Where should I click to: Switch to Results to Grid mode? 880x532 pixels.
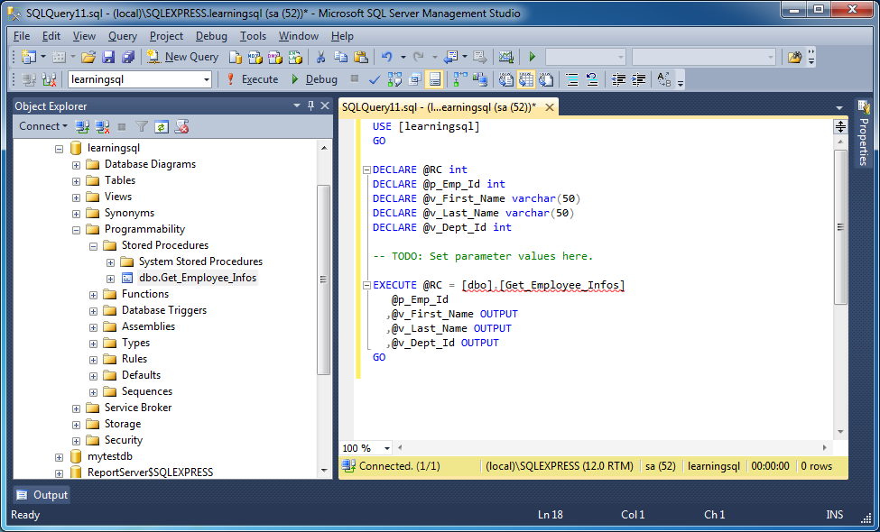tap(526, 79)
